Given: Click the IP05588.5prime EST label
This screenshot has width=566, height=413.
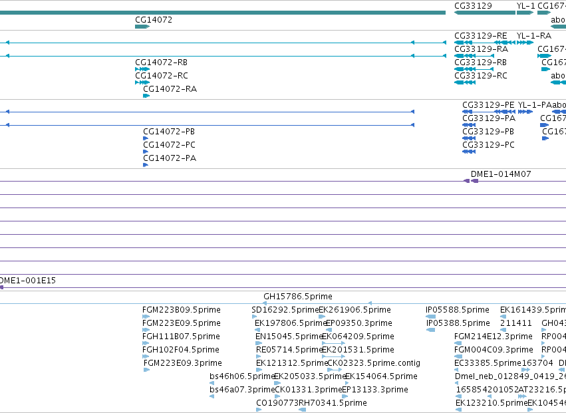Looking at the screenshot, I should (x=458, y=310).
